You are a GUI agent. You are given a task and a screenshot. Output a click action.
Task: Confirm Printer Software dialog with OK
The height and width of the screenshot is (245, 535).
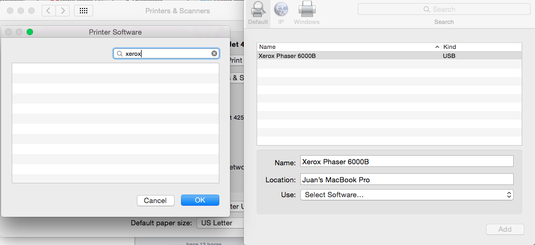[x=200, y=200]
